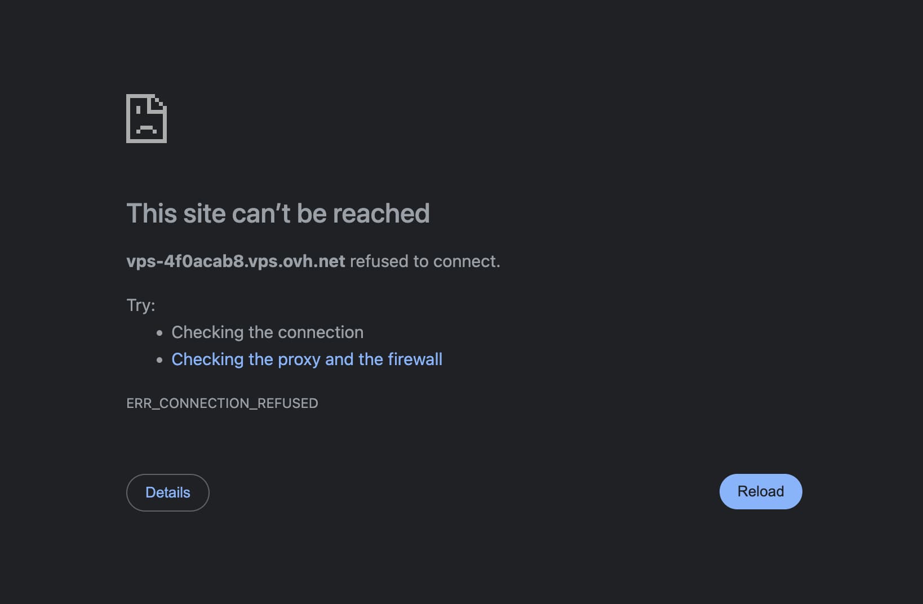
Task: Click the bullet before "Checking the connection"
Action: click(x=159, y=333)
